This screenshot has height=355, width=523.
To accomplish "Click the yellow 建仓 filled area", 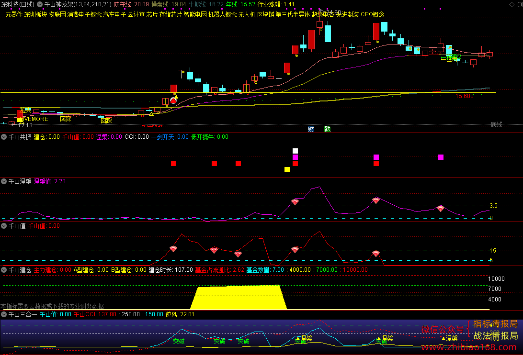I will click(x=238, y=297).
